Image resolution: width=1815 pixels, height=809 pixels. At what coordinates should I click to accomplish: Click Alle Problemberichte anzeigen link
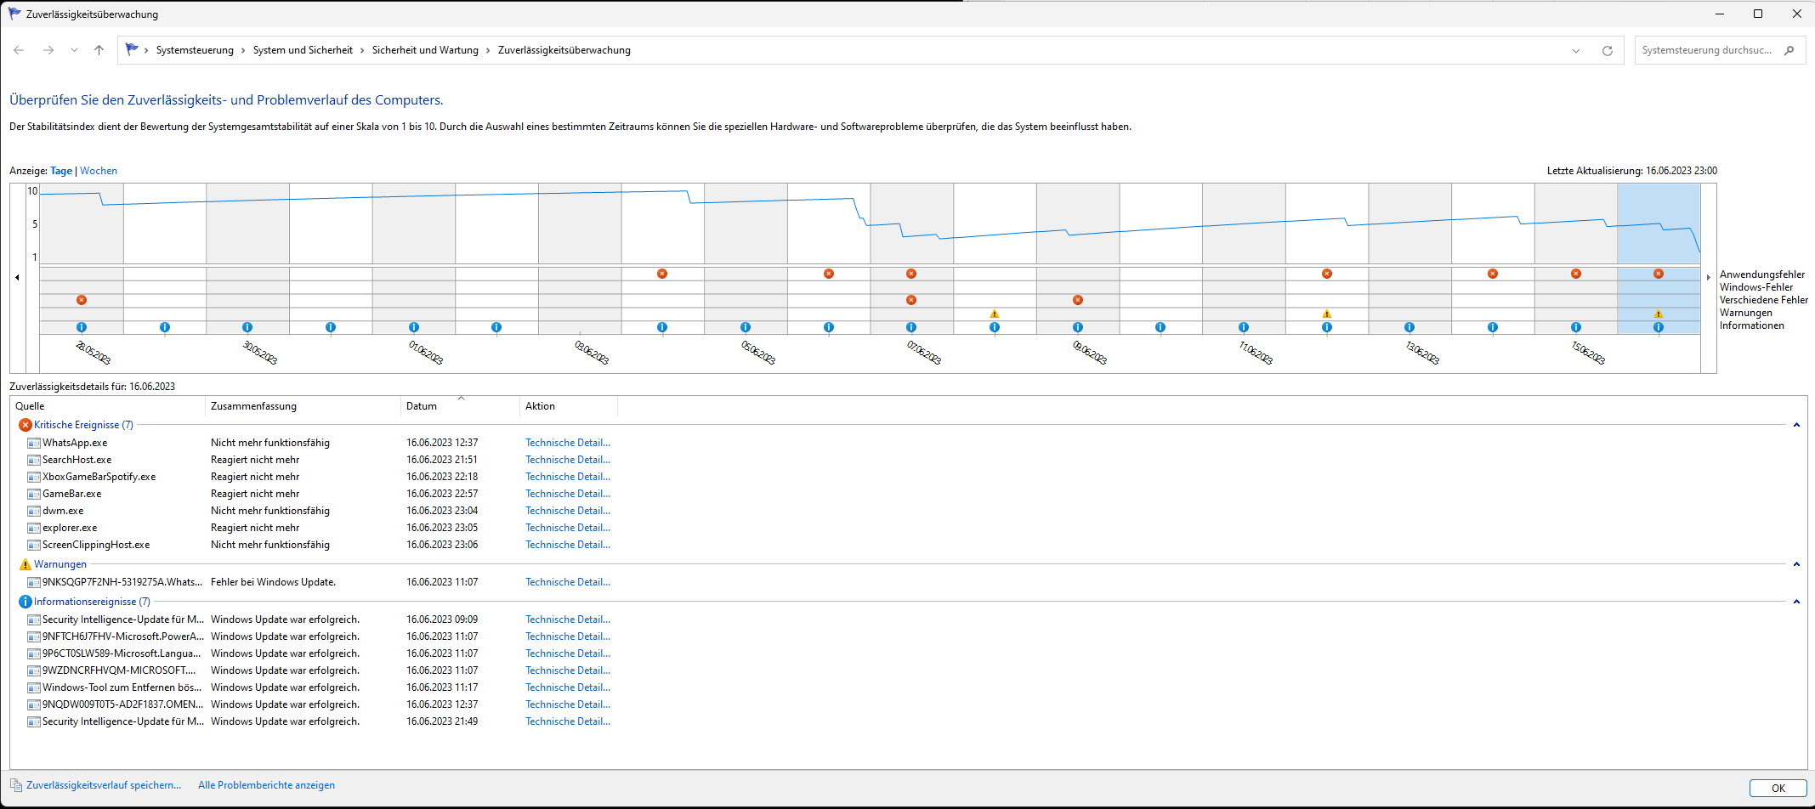point(266,785)
